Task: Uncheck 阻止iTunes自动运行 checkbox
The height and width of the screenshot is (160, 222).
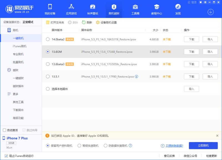Action: pos(6,156)
